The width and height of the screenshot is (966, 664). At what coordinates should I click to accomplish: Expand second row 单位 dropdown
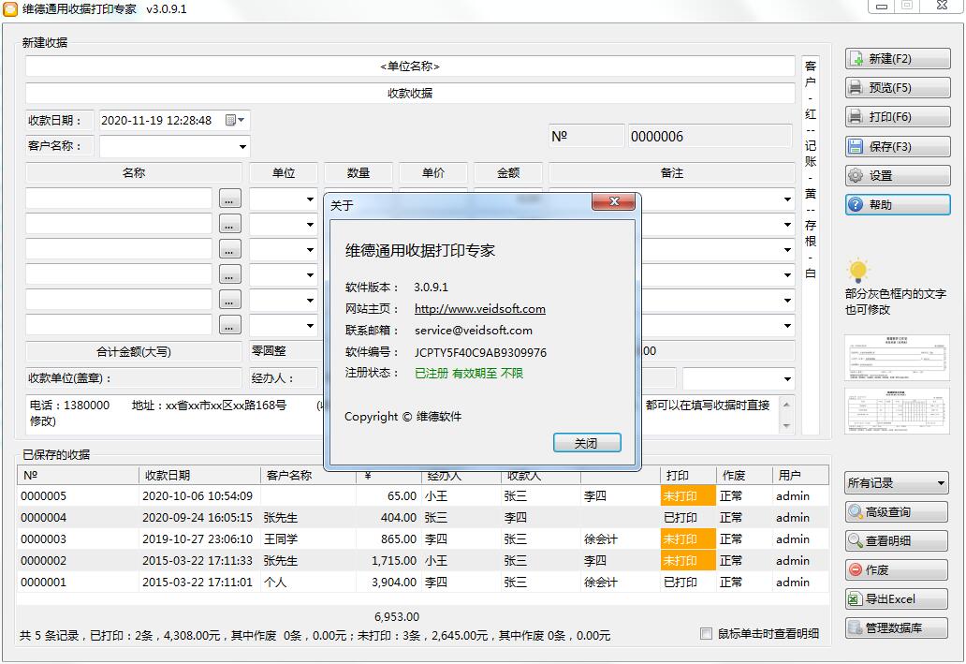pyautogui.click(x=310, y=225)
